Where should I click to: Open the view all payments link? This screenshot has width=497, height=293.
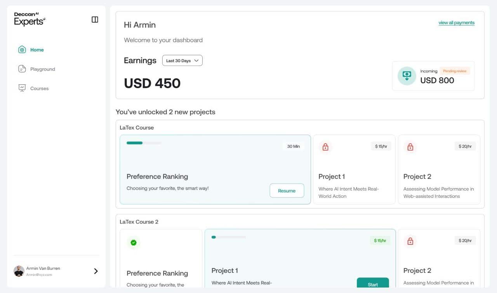(456, 23)
